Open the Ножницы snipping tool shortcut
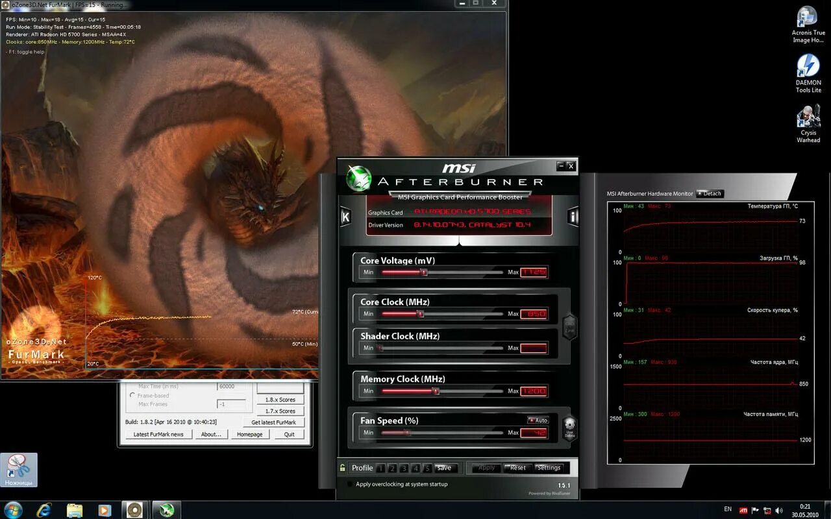831x519 pixels. 19,470
